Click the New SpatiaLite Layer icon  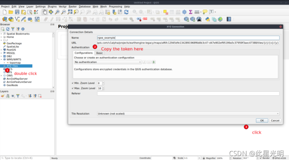click(x=24, y=19)
